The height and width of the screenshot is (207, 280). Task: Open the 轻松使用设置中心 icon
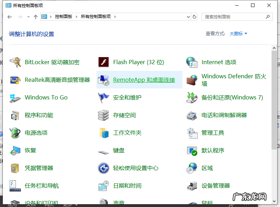(104, 168)
